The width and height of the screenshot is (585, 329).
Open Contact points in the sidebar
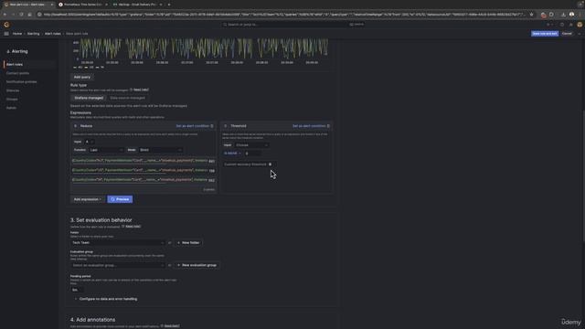[x=17, y=73]
